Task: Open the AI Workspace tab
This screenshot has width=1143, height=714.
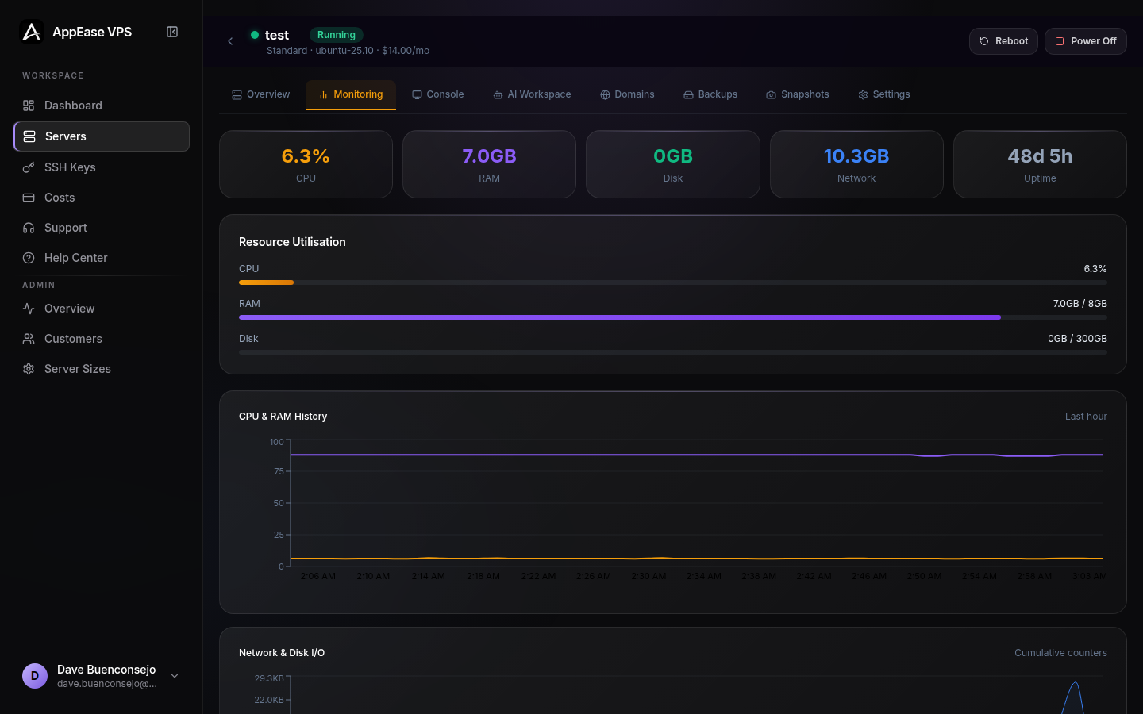Action: pyautogui.click(x=532, y=94)
